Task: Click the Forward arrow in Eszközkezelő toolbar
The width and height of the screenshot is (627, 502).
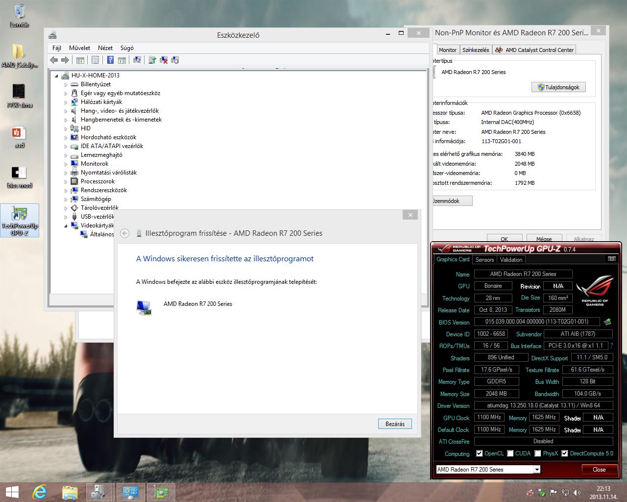Action: click(x=65, y=60)
